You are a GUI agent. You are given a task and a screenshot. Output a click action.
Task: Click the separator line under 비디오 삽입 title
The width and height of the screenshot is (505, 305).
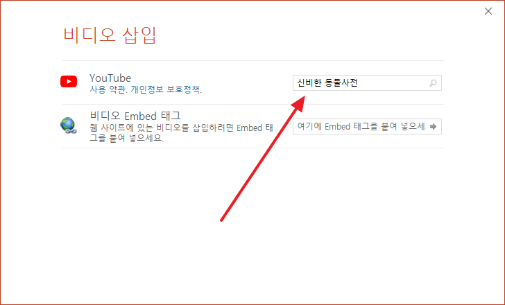tap(252, 60)
